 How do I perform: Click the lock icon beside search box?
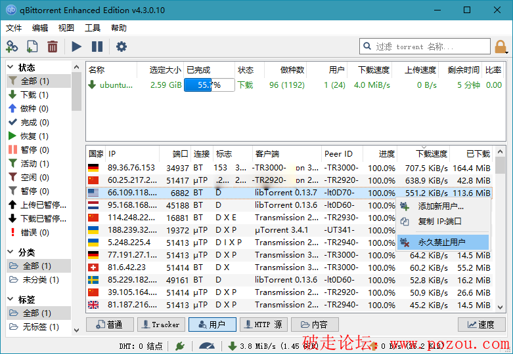[501, 47]
